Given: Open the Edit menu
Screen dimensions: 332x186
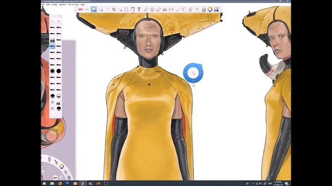Looking at the screenshot, I should pyautogui.click(x=48, y=5).
